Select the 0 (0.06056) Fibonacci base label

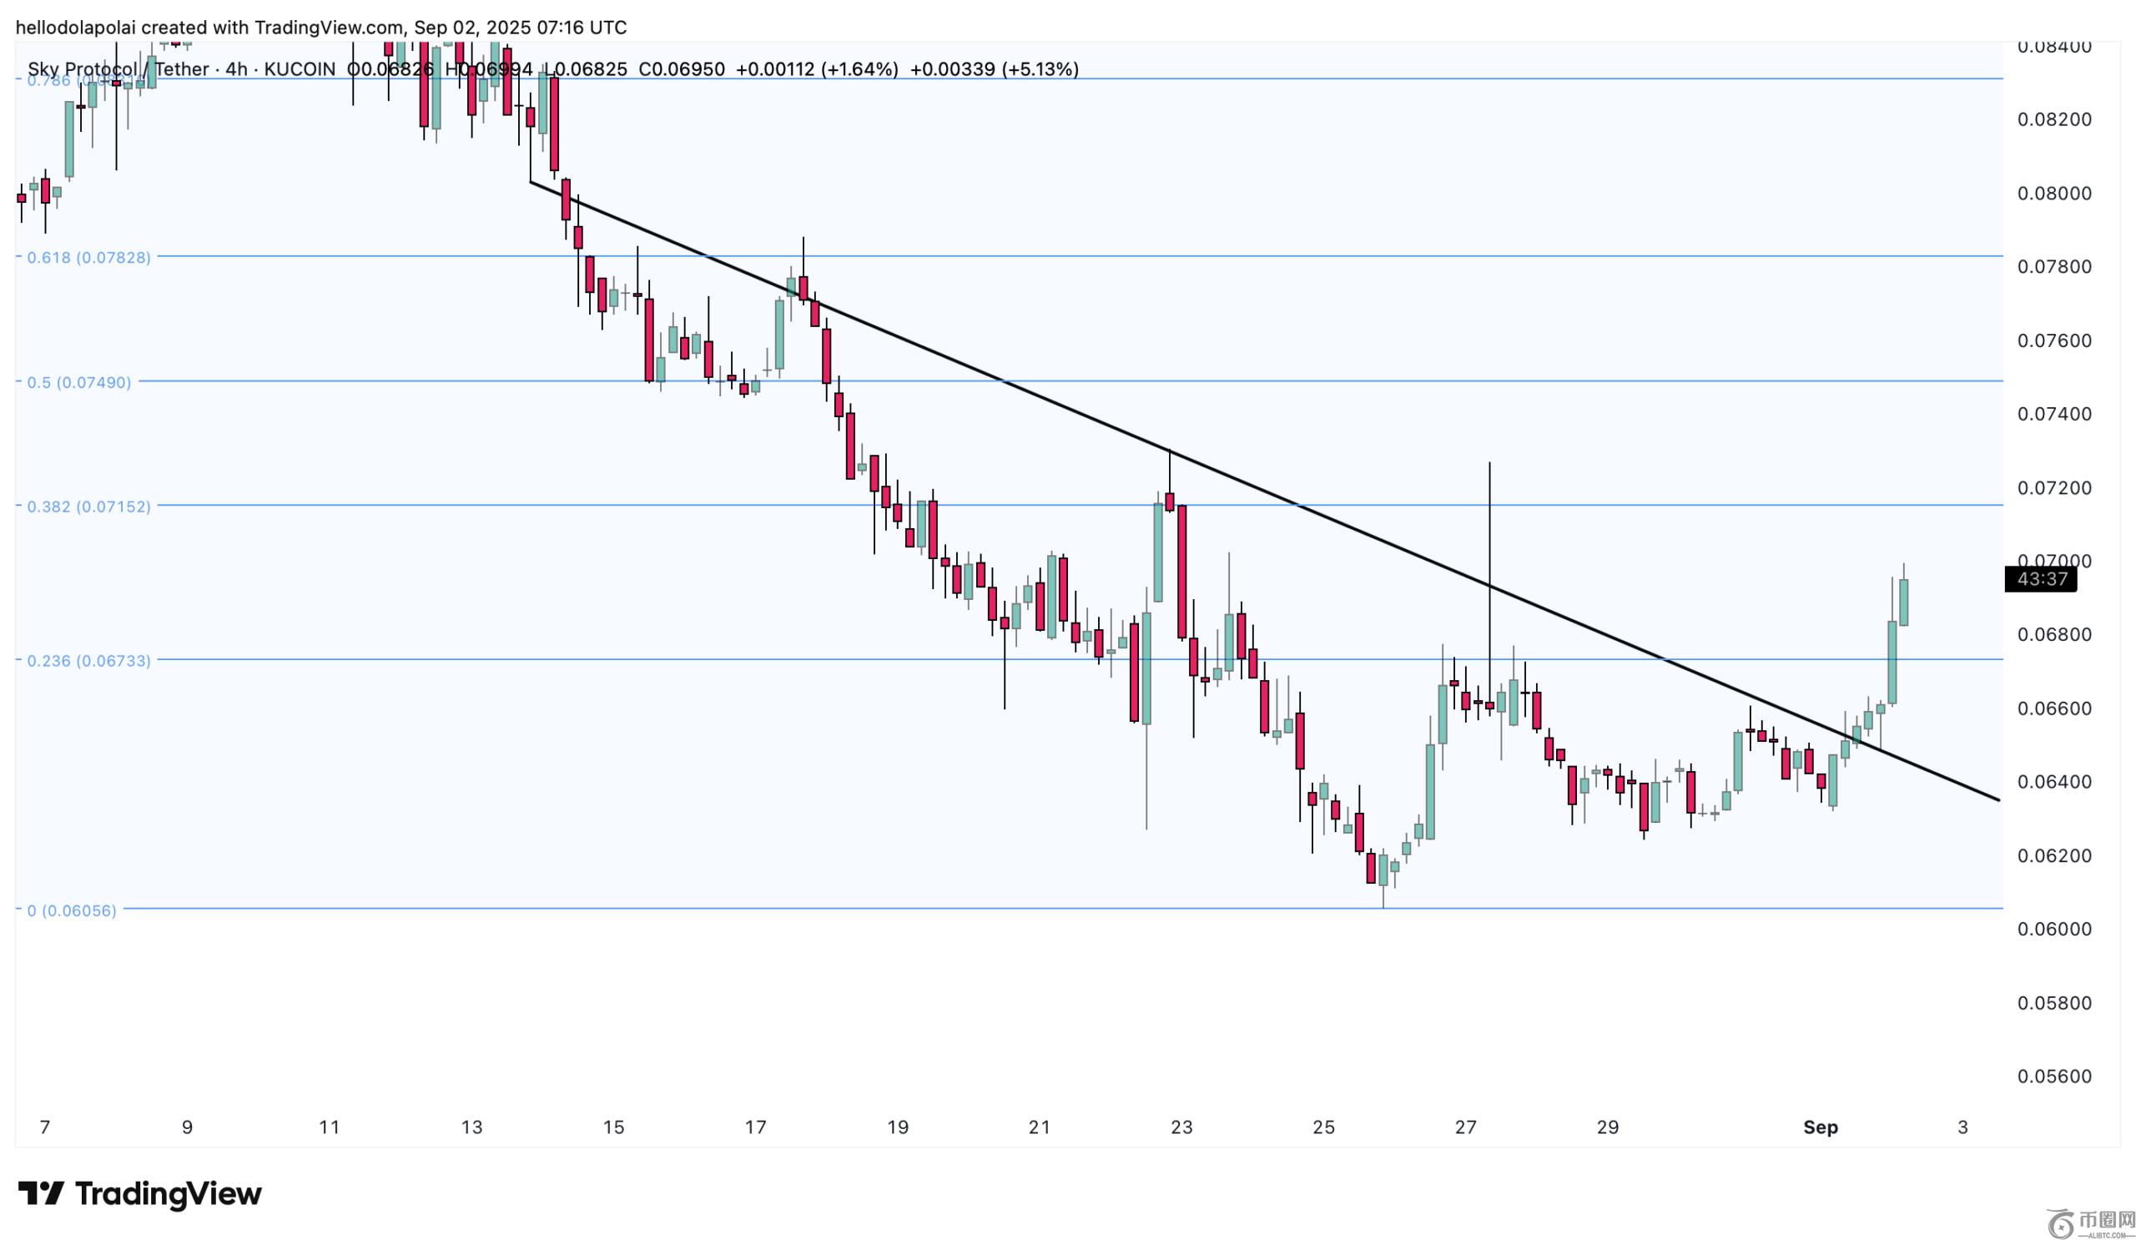pos(71,910)
